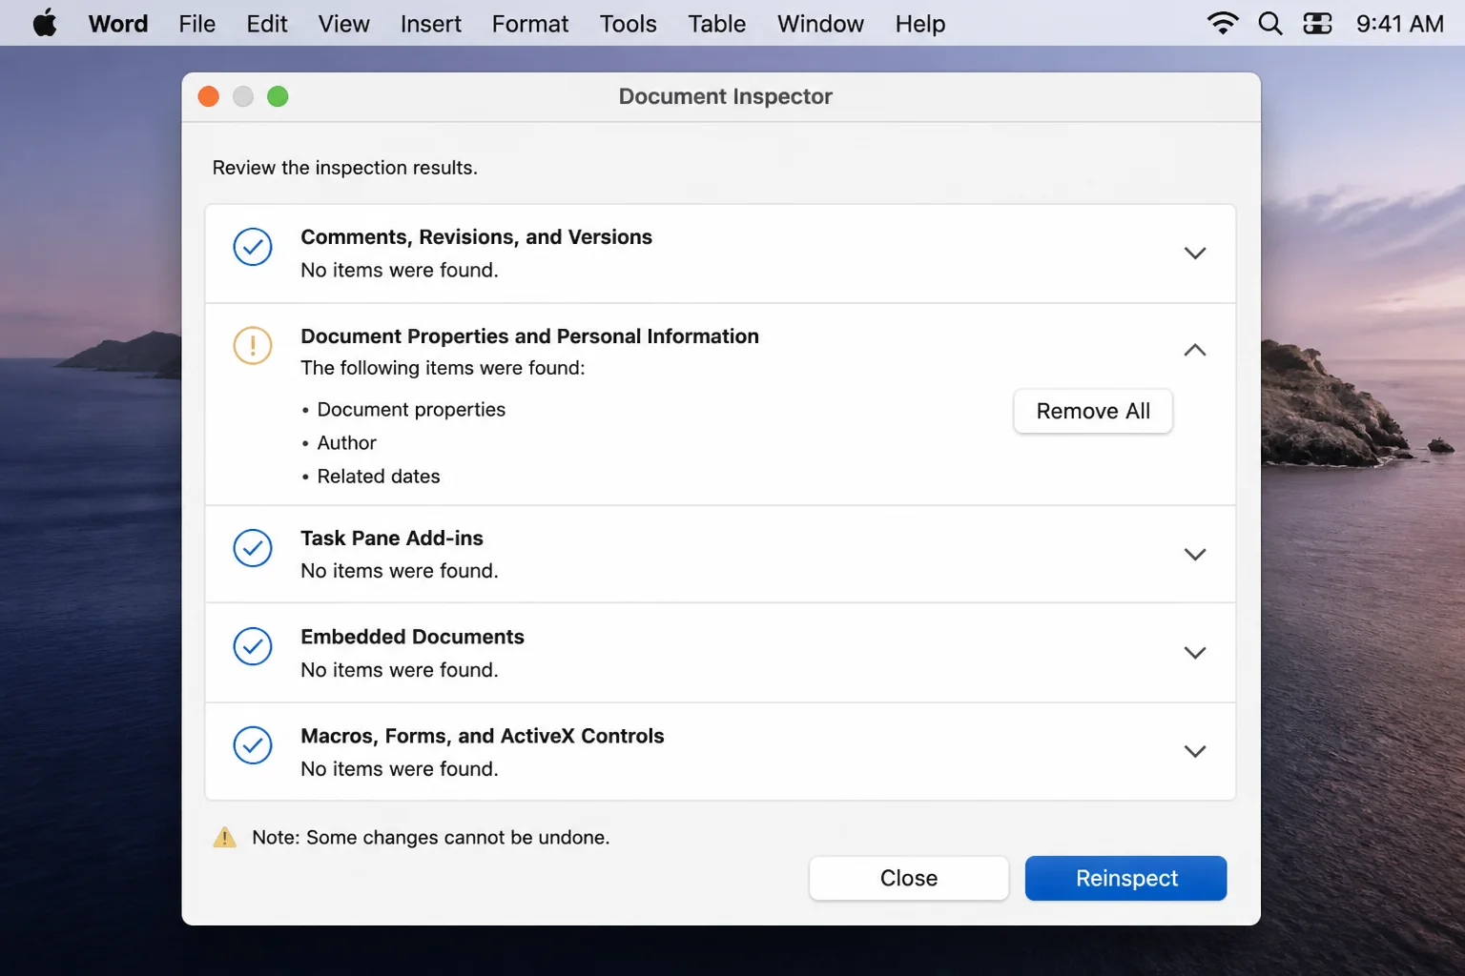
Task: Open the Edit menu
Action: pyautogui.click(x=267, y=24)
